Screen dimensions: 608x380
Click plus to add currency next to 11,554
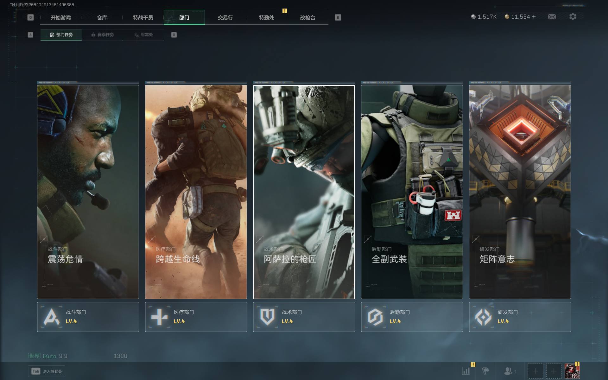(x=534, y=16)
